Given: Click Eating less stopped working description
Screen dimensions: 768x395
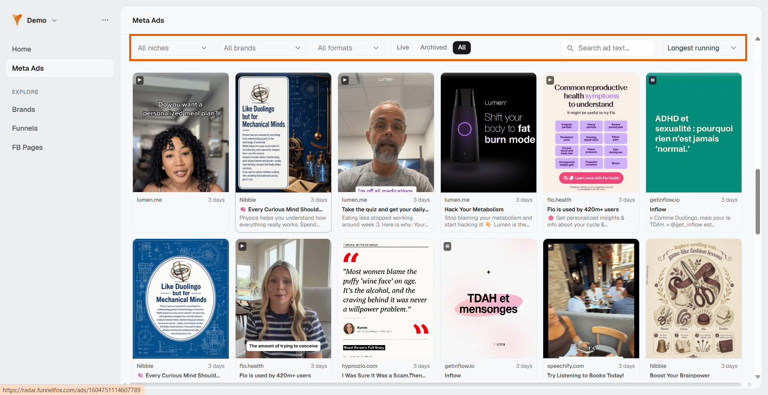Looking at the screenshot, I should pyautogui.click(x=385, y=221).
